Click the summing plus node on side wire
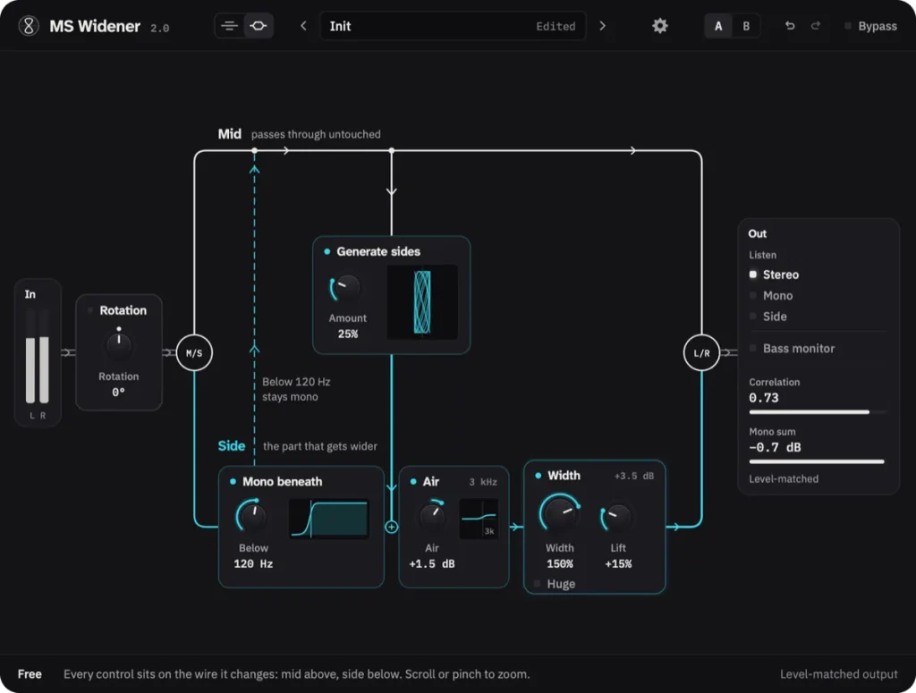The height and width of the screenshot is (693, 916). tap(392, 527)
